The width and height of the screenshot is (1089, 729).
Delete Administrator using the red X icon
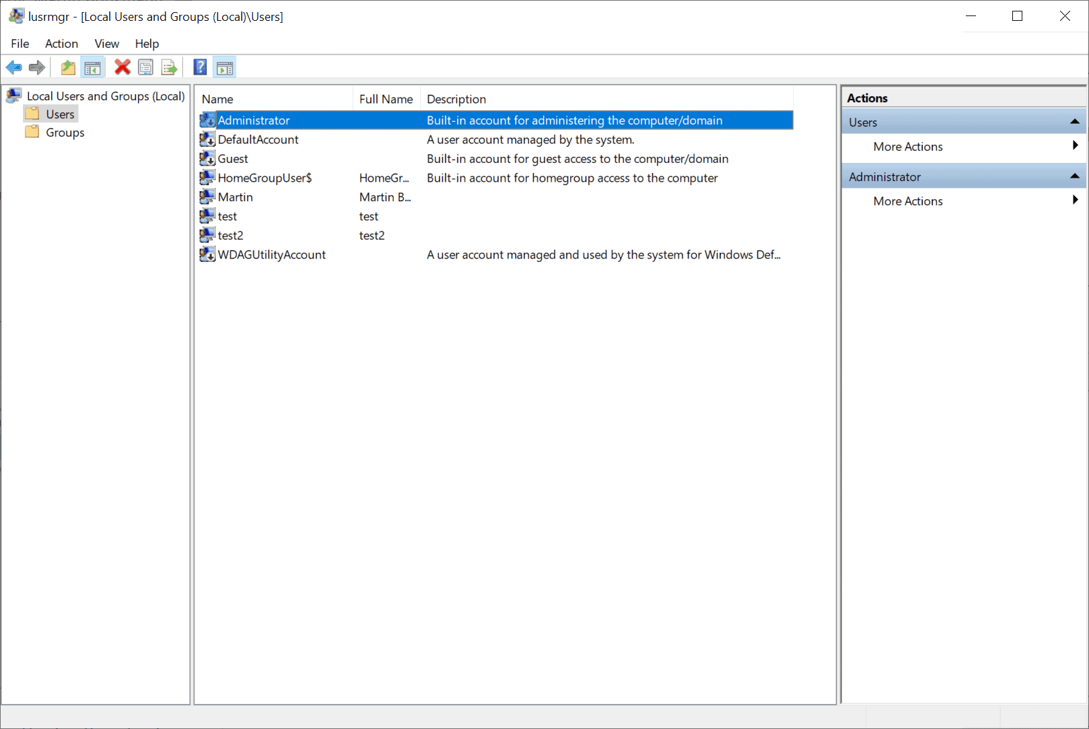click(122, 67)
